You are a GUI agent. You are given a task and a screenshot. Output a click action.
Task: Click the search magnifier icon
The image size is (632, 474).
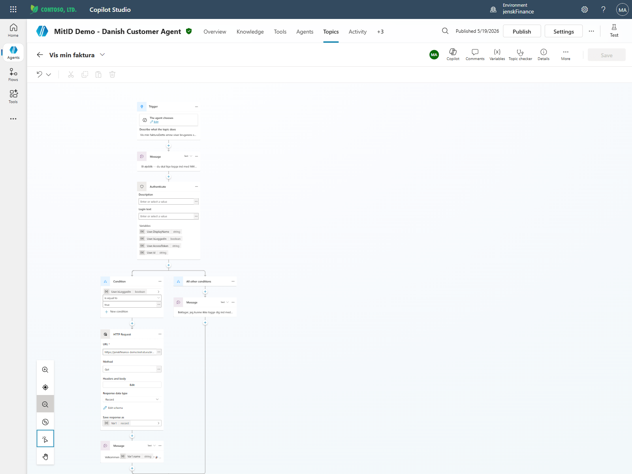445,31
